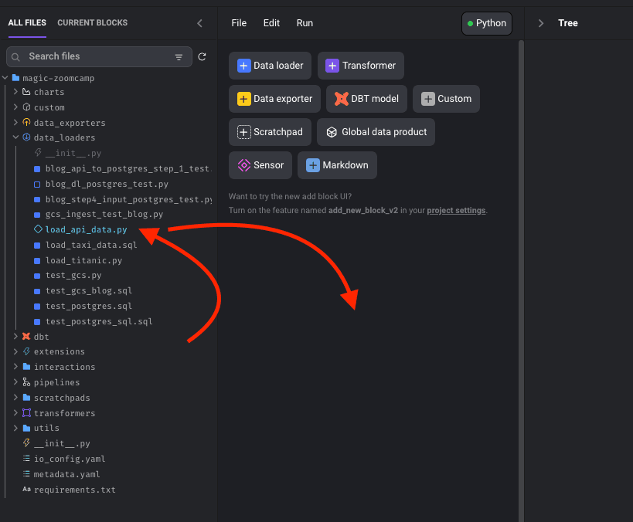Image resolution: width=633 pixels, height=522 pixels.
Task: Switch to the CURRENT BLOCKS tab
Action: click(x=93, y=23)
